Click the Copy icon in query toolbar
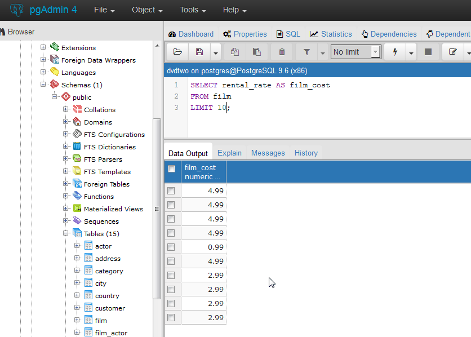Image resolution: width=471 pixels, height=337 pixels. tap(235, 52)
